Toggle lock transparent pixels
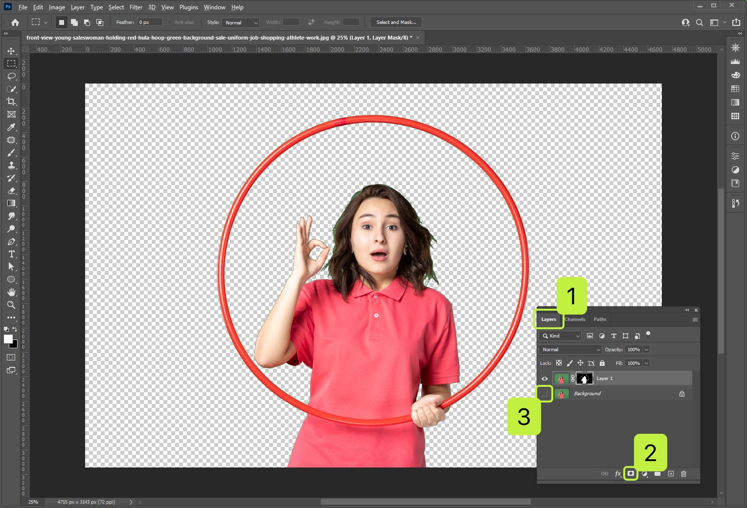 coord(559,363)
